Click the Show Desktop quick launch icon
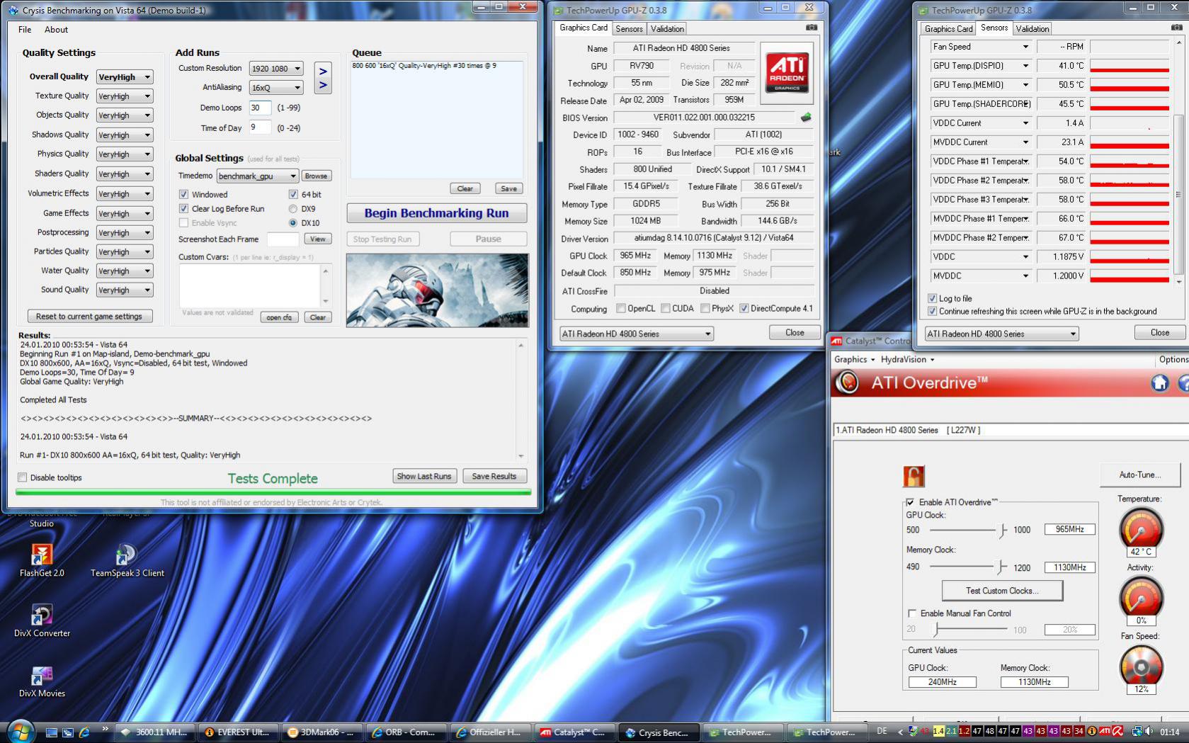The width and height of the screenshot is (1189, 743). [52, 732]
